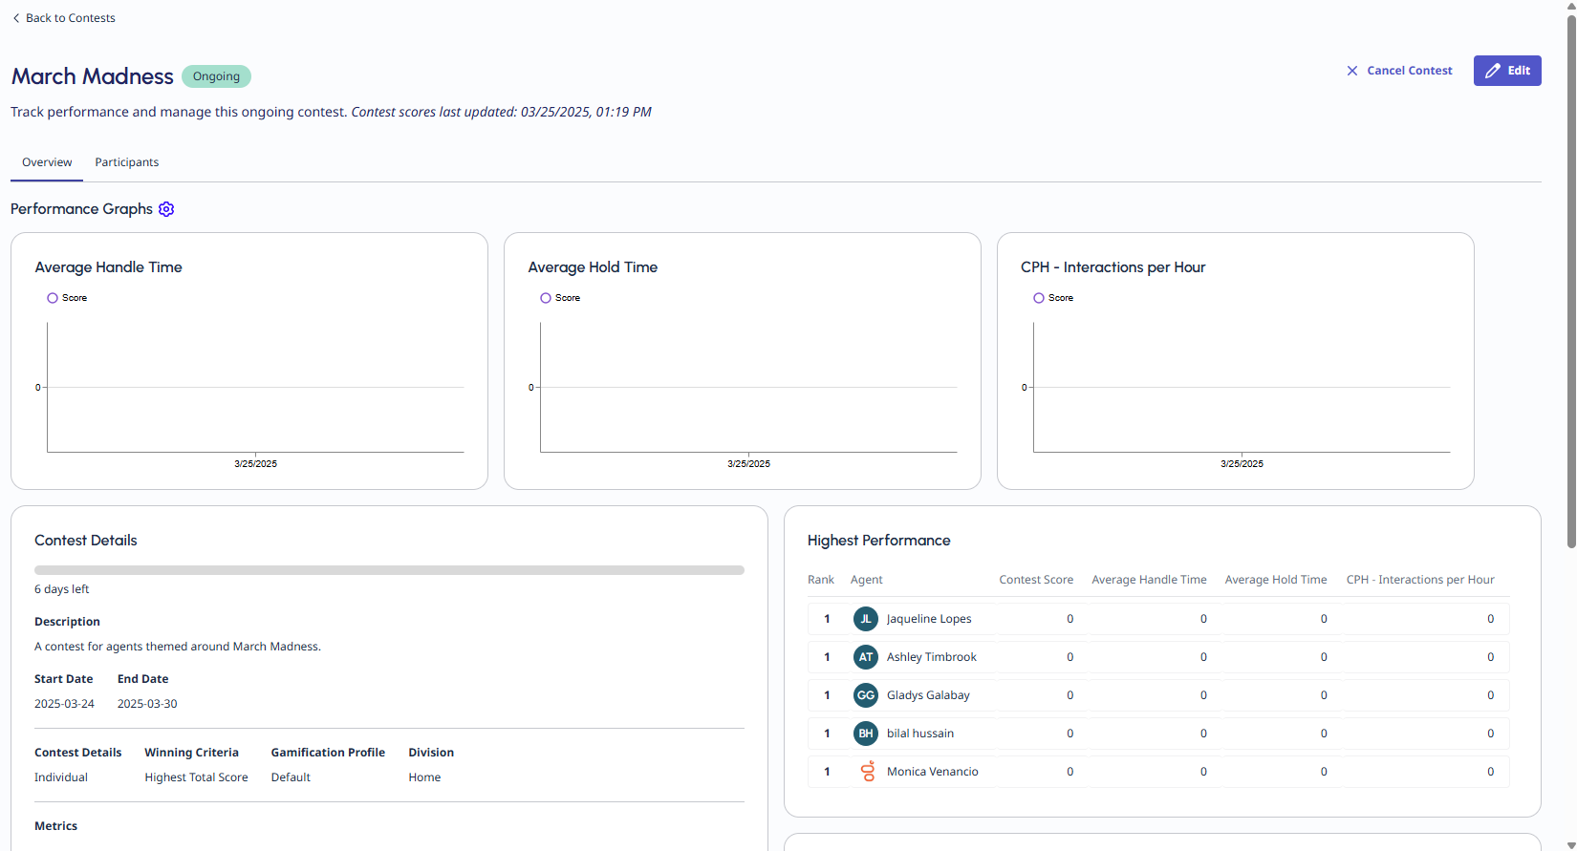The image size is (1577, 851).
Task: Click Gladys Galabay GG avatar
Action: (x=865, y=695)
